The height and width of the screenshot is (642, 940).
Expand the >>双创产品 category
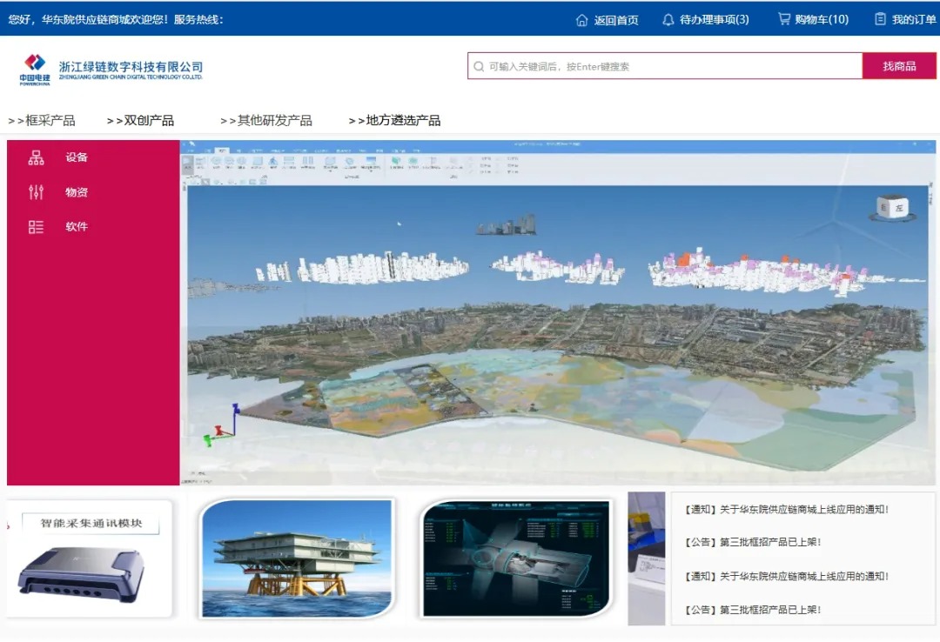point(140,121)
